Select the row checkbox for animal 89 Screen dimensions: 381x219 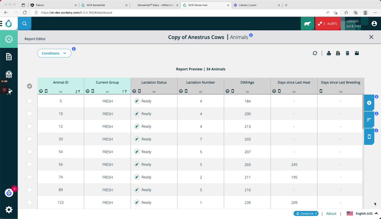point(29,189)
